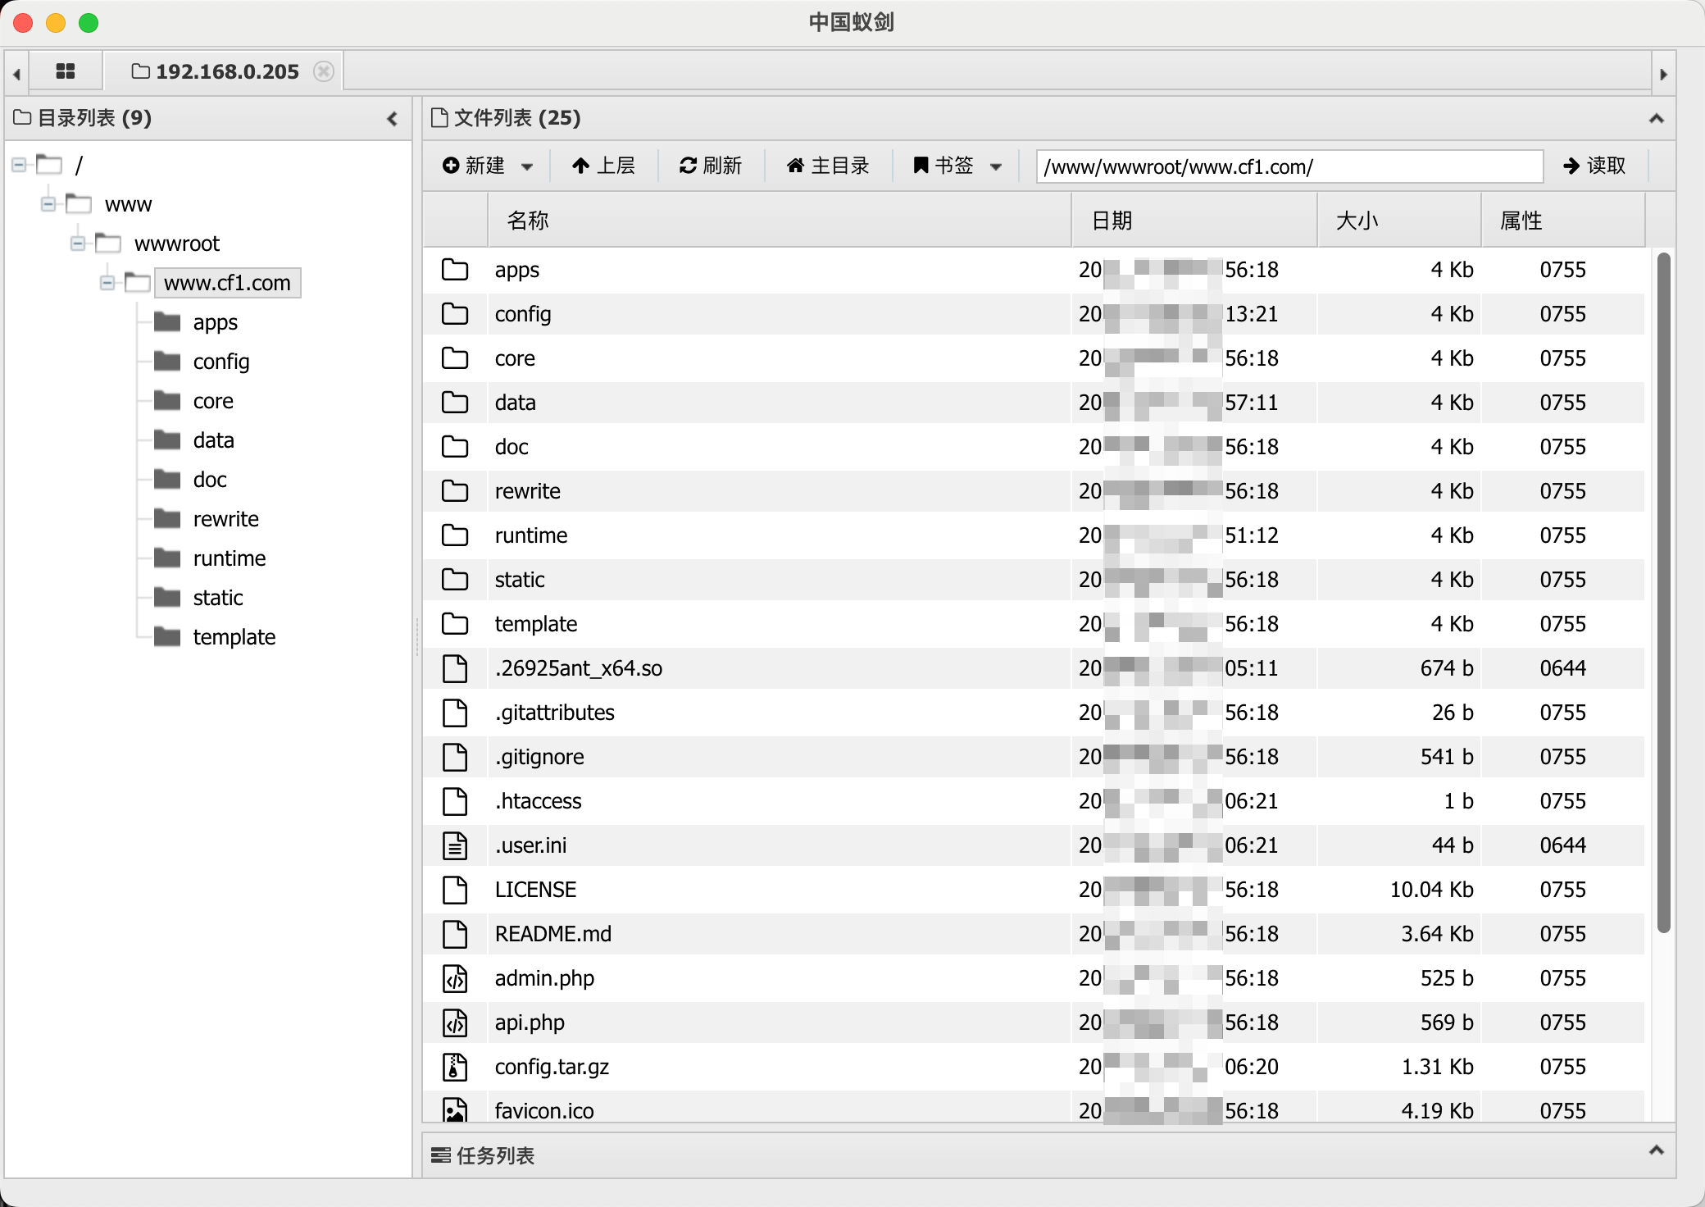Close the 192.168.0.205 tab
Viewport: 1705px width, 1207px height.
coord(324,71)
